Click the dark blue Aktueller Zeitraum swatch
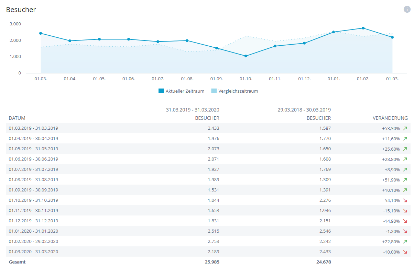 161,91
